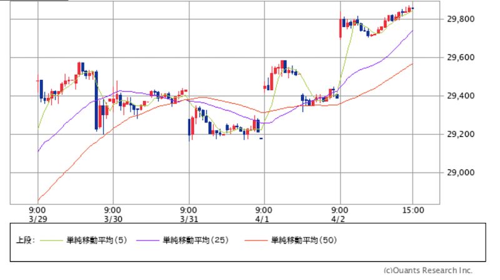Click the 3/30 date label

[113, 219]
